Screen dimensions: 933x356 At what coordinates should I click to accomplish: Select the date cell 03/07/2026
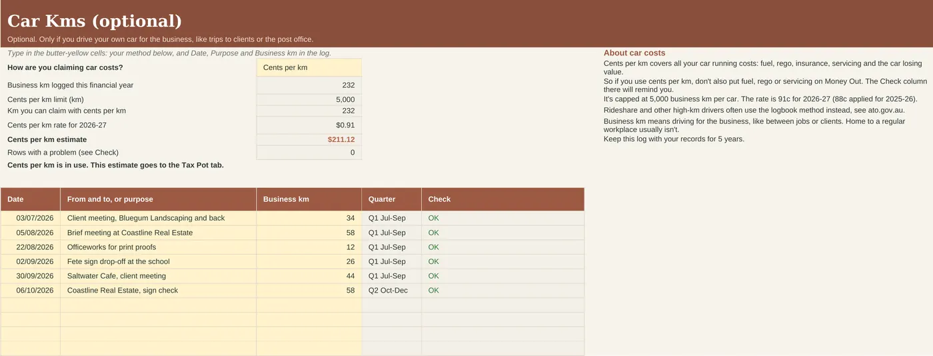click(x=31, y=218)
